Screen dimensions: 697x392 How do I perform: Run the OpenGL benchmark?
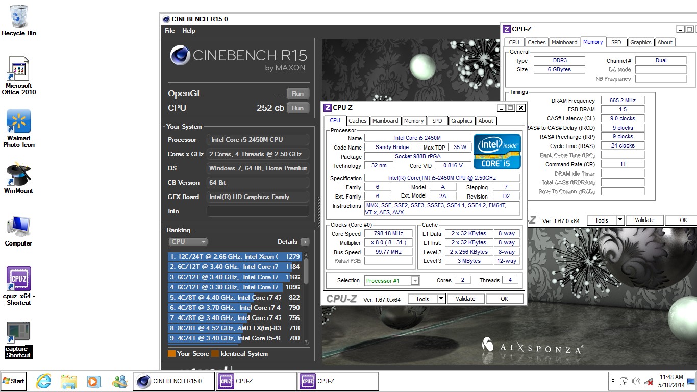[x=298, y=93]
